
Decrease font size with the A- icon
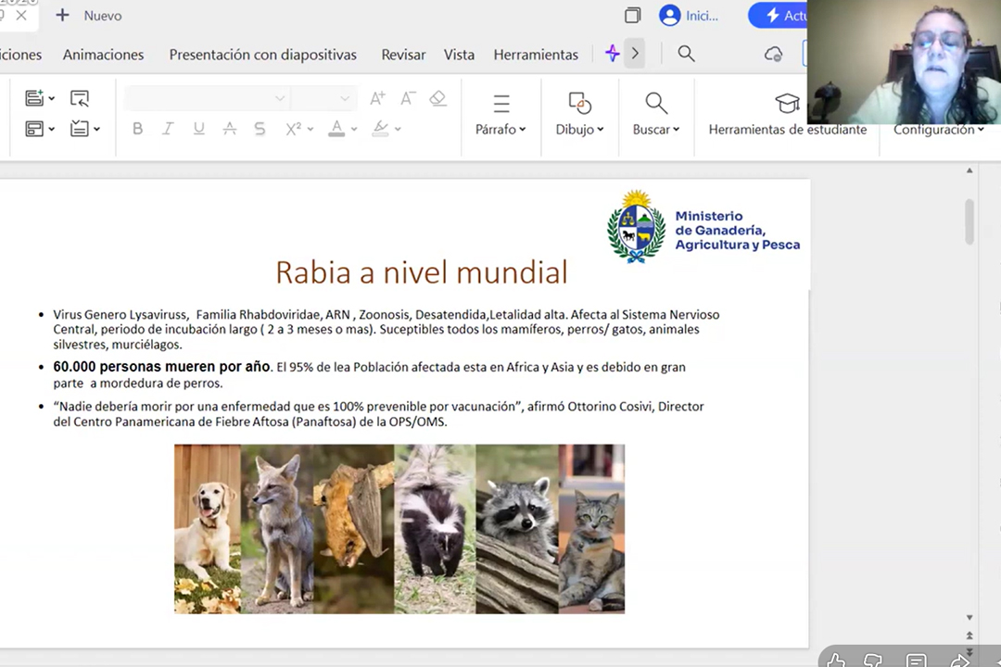pos(407,98)
